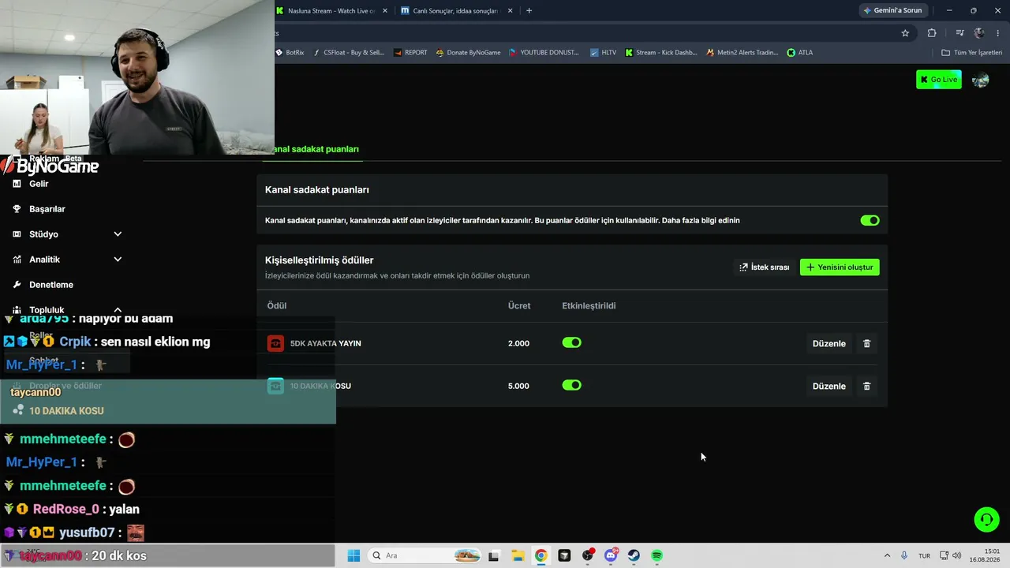This screenshot has height=568, width=1010.
Task: Open the Metin2 Alerts bookmark
Action: [x=742, y=53]
